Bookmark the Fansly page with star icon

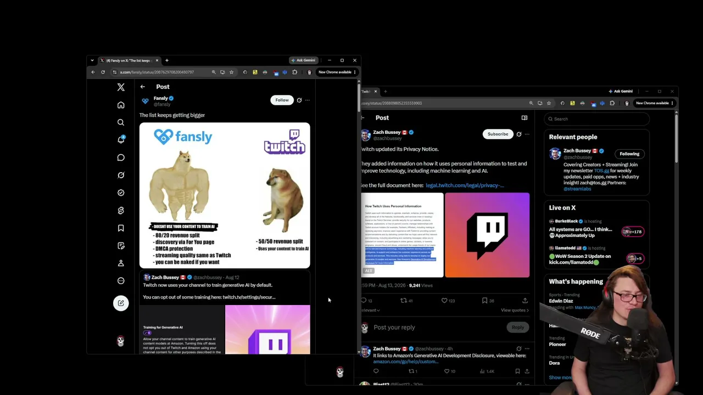231,72
